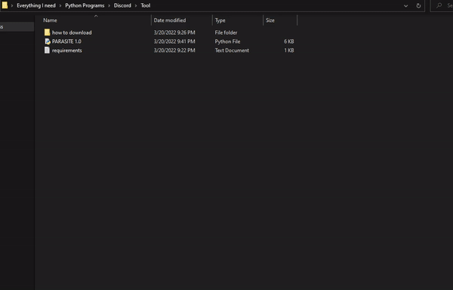Click the date 3/20/2022 9:41 PM
The image size is (453, 290).
pyautogui.click(x=174, y=42)
